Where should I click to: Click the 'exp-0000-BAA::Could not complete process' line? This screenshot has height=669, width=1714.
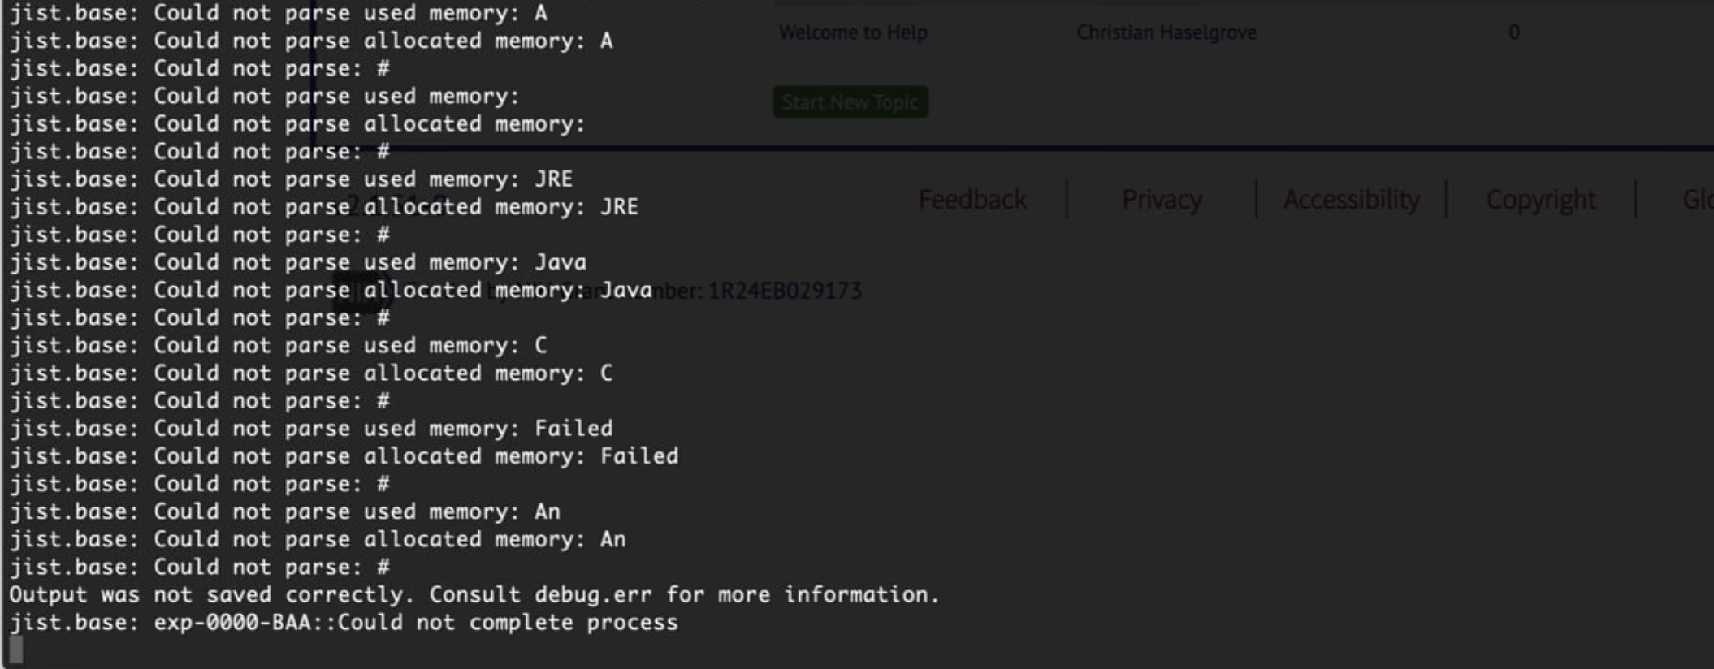coord(343,623)
